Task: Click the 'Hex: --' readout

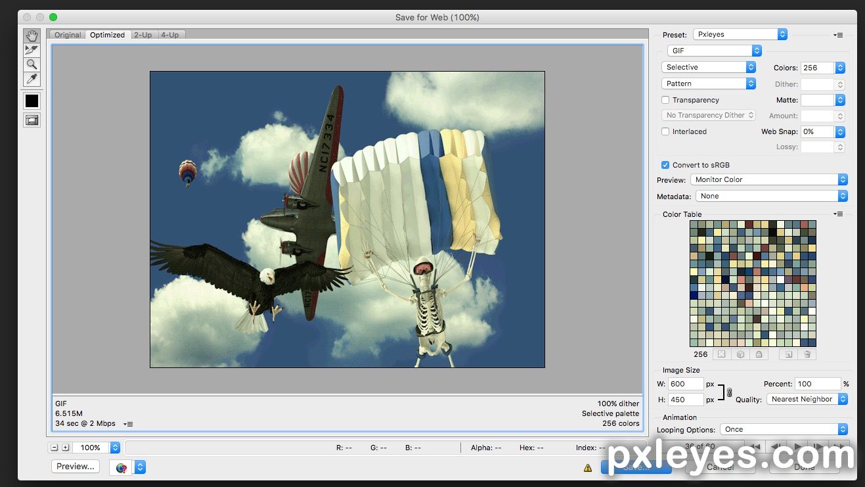Action: click(x=531, y=448)
